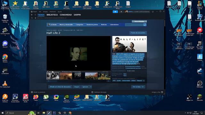Click the Ciencia ficción tag
The width and height of the screenshot is (205, 115).
click(x=126, y=81)
